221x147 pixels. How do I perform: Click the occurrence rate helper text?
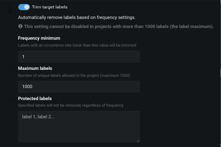77,45
